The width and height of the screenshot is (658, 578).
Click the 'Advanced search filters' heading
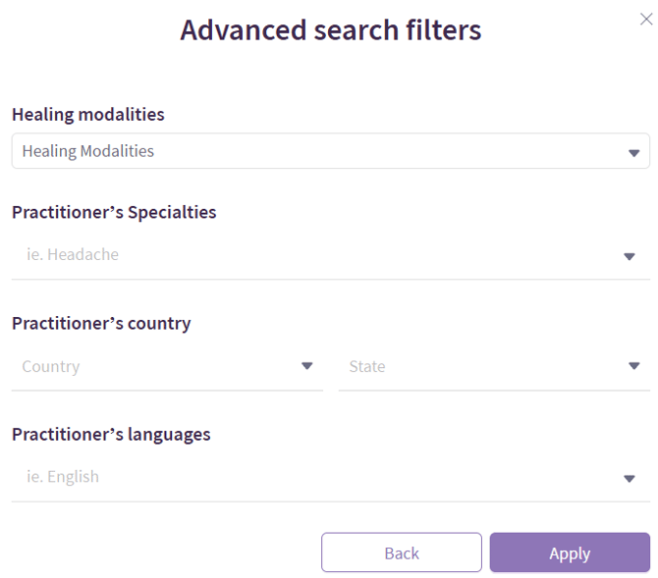pyautogui.click(x=331, y=30)
